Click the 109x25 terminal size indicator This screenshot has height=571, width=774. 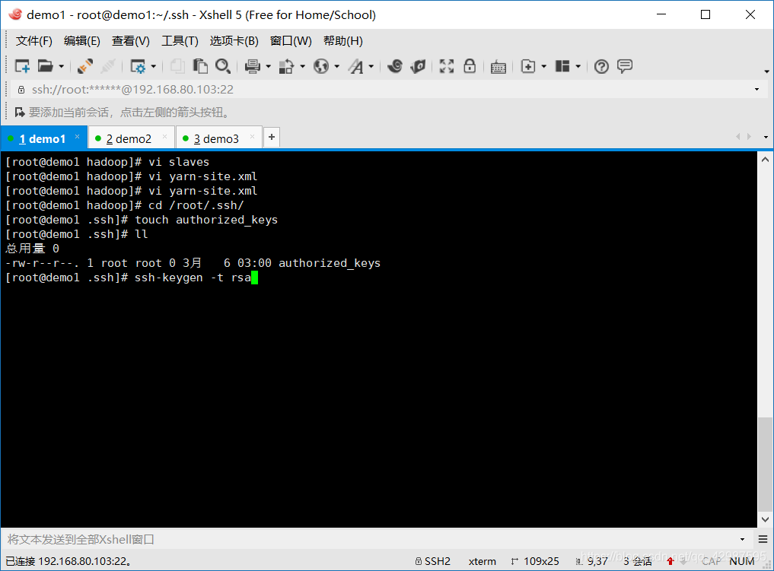[x=535, y=561]
